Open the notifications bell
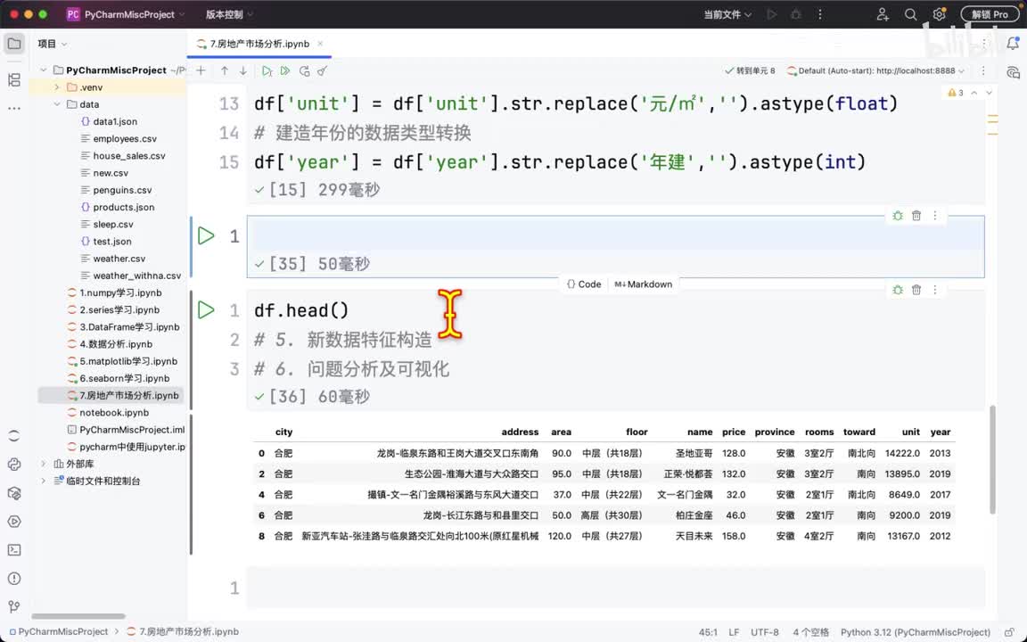1027x642 pixels. tap(1013, 44)
